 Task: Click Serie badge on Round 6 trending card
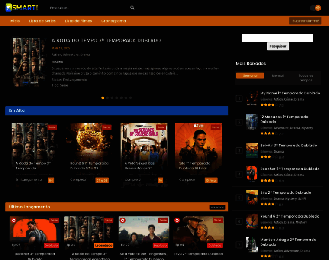pos(106,127)
